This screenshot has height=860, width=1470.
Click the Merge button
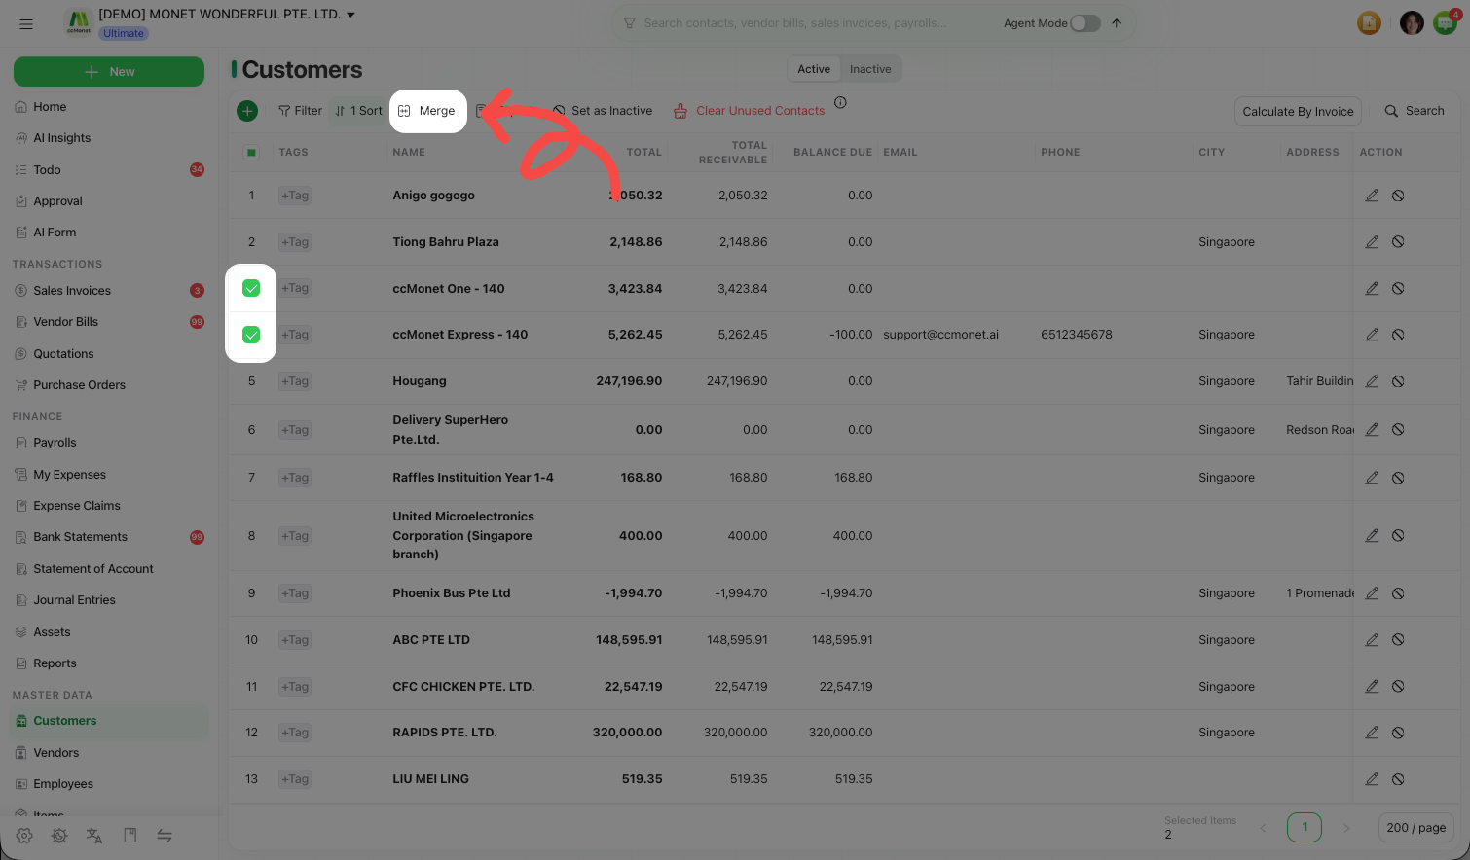[428, 111]
